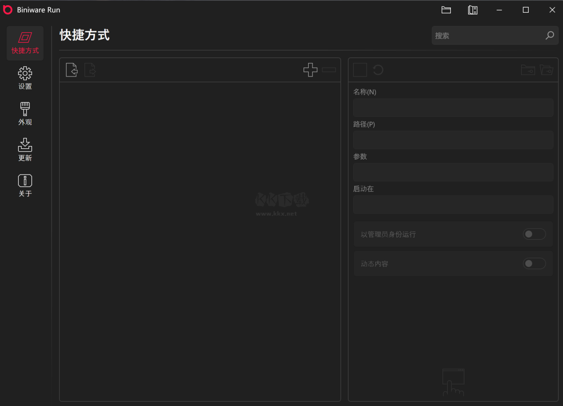Switch to the 外观 appearance page
This screenshot has height=406, width=563.
pyautogui.click(x=25, y=114)
